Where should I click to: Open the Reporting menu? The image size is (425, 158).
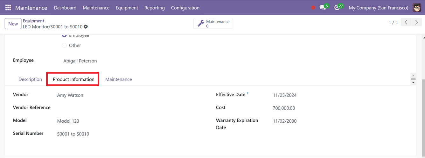pos(155,8)
